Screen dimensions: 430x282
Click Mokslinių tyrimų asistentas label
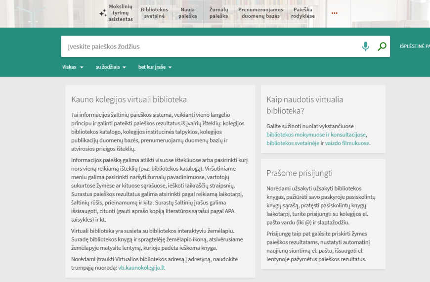click(121, 13)
